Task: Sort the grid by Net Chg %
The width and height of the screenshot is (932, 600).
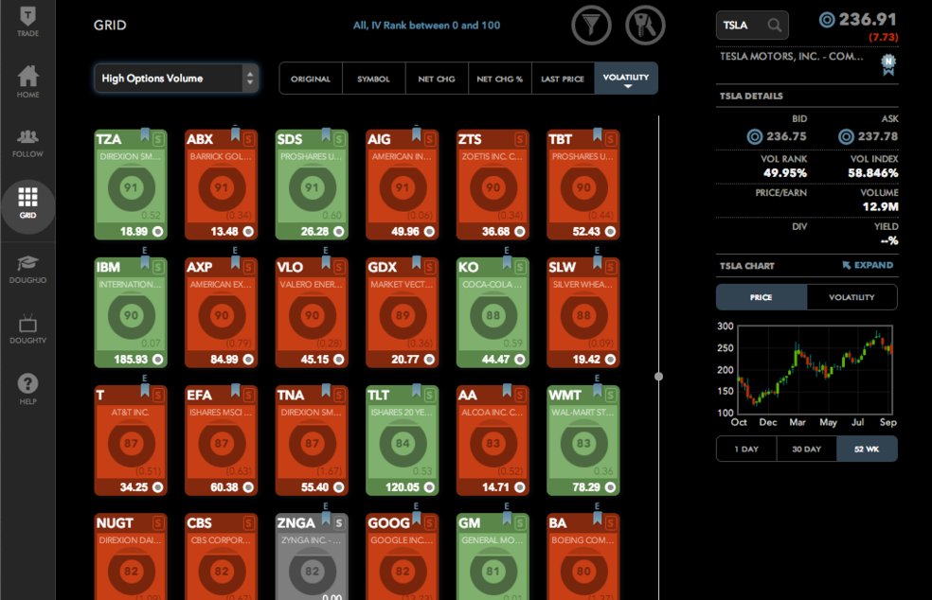Action: click(x=500, y=79)
